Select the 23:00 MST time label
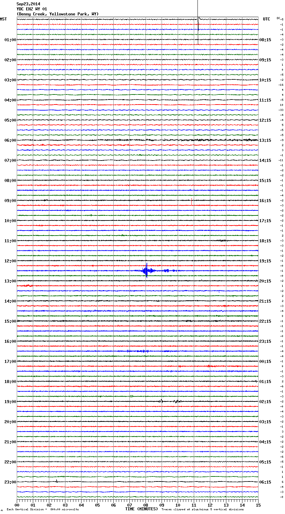Image resolution: width=285 pixels, height=514 pixels. click(x=10, y=482)
